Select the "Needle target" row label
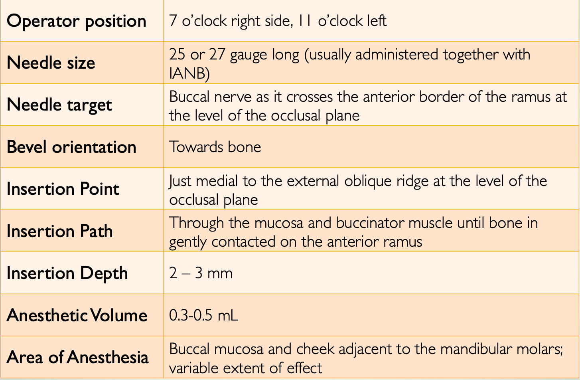 59,105
